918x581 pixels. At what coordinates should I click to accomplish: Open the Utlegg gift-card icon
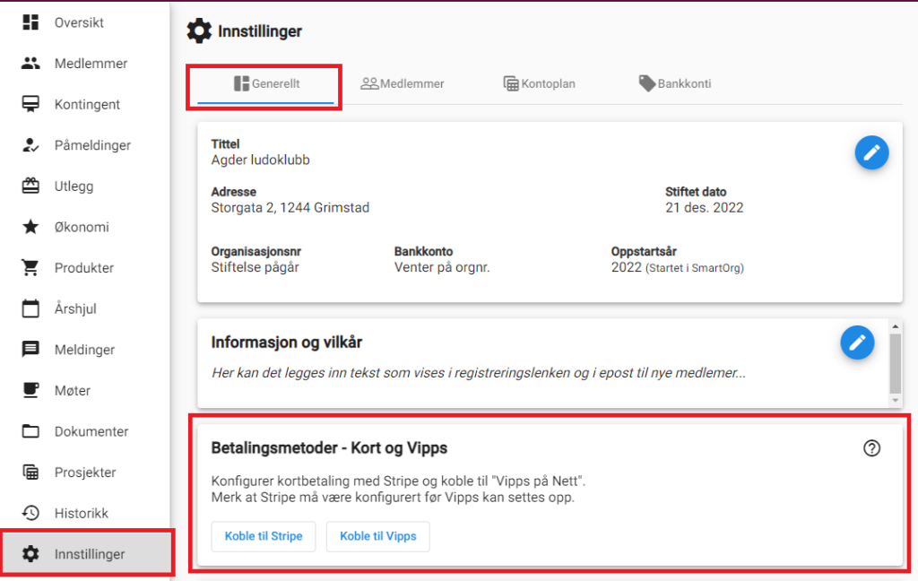(x=30, y=186)
